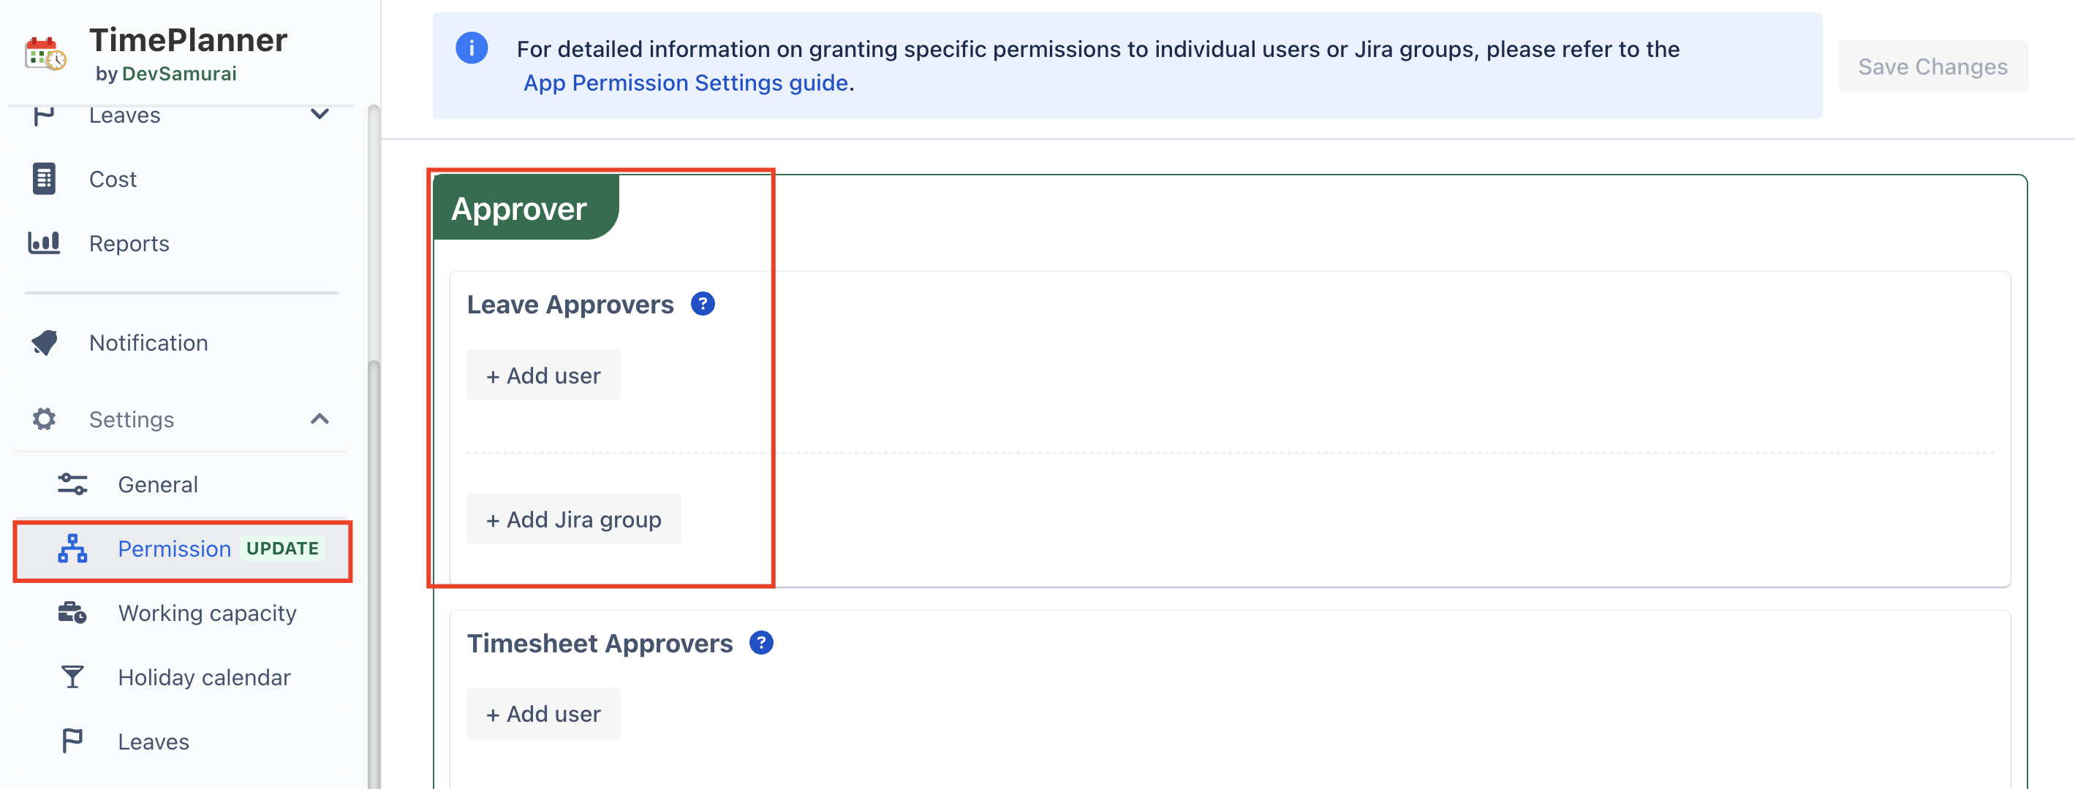Open the App Permission Settings guide link
Viewport: 2075px width, 789px height.
coord(686,83)
